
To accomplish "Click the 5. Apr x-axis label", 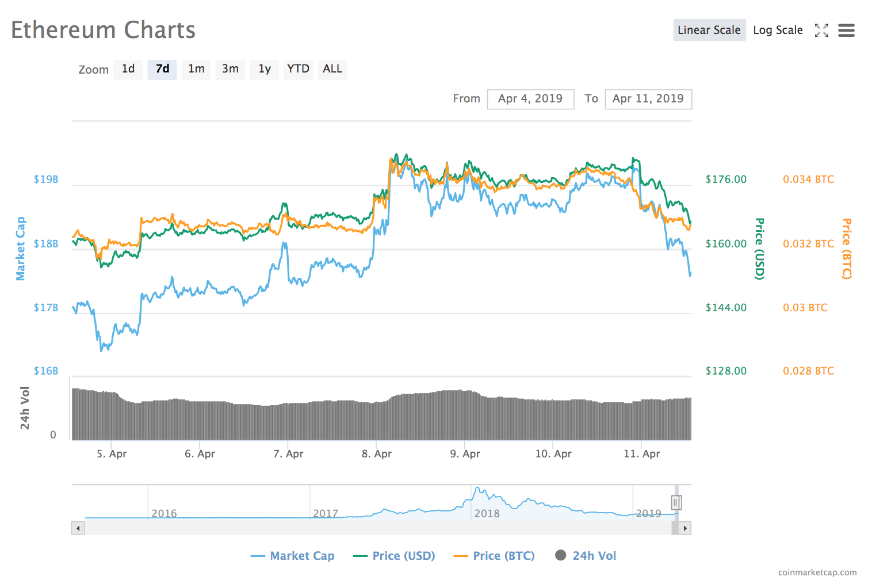I will coord(112,454).
